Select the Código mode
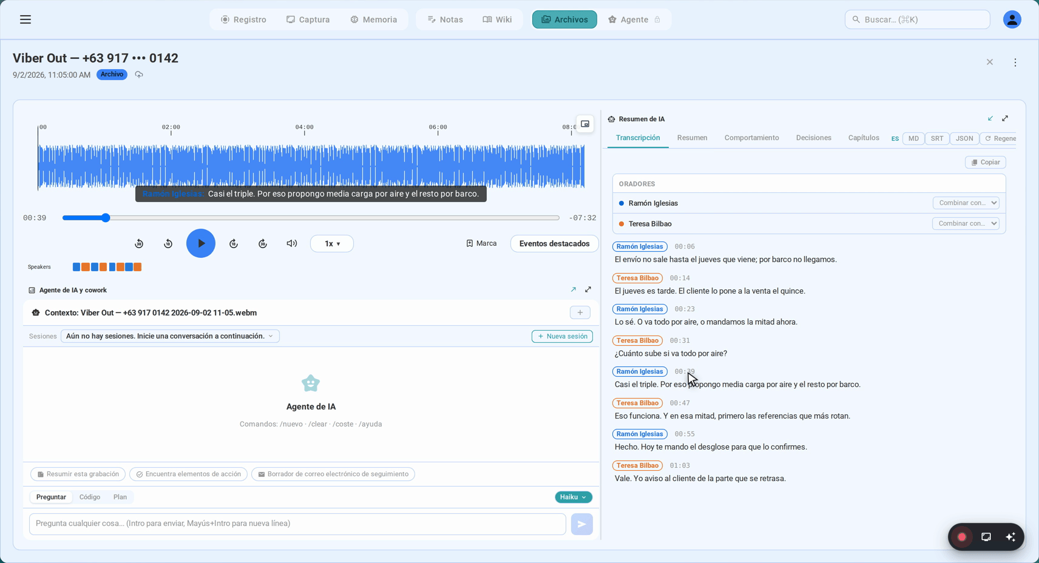The image size is (1039, 563). coord(90,497)
